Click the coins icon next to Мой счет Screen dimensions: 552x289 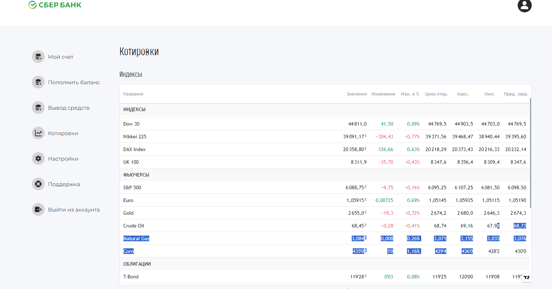(38, 57)
